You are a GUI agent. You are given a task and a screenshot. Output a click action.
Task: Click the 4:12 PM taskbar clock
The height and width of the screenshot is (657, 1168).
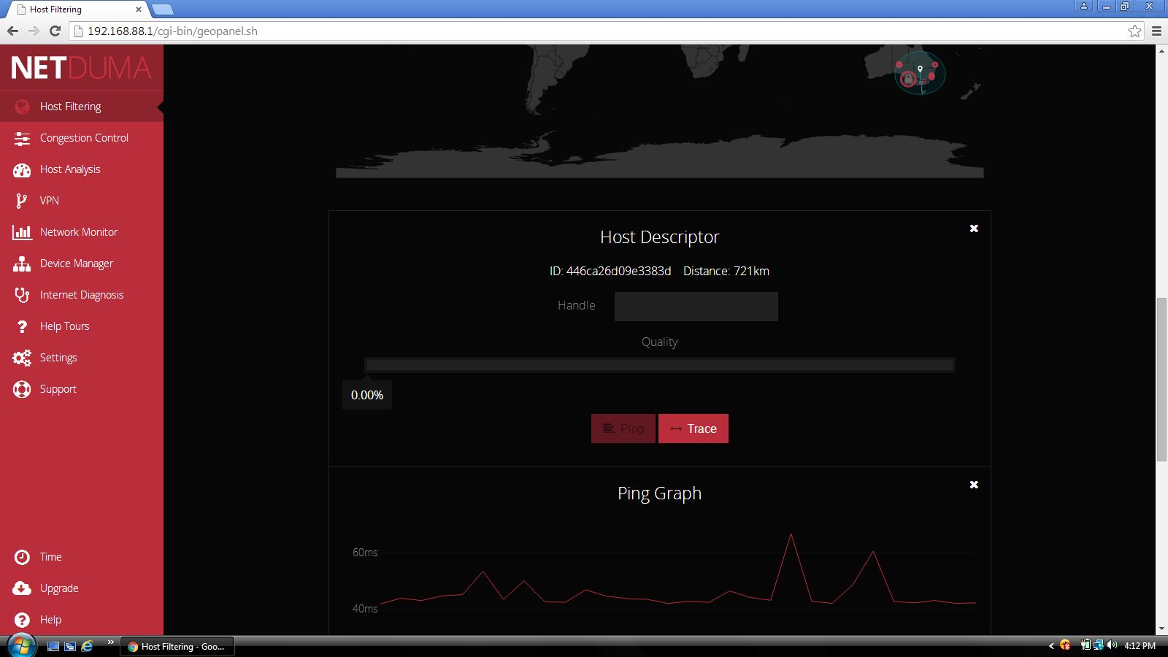(x=1140, y=646)
